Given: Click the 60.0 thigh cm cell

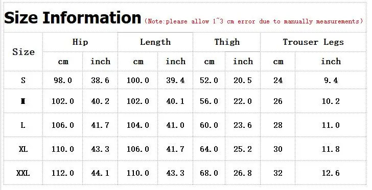Looking at the screenshot, I should pos(209,125).
